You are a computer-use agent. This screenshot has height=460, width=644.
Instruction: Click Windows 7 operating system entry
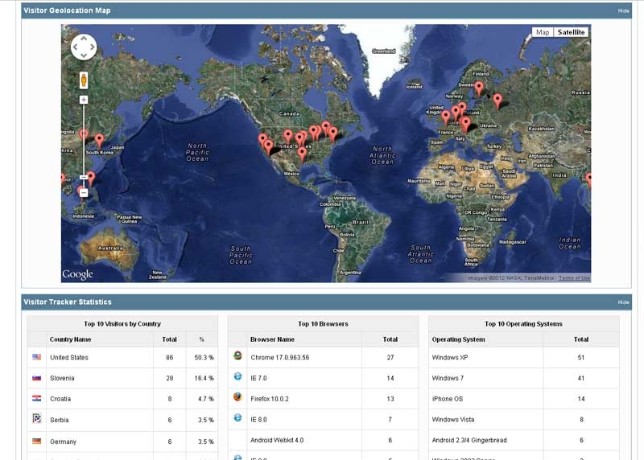point(448,378)
